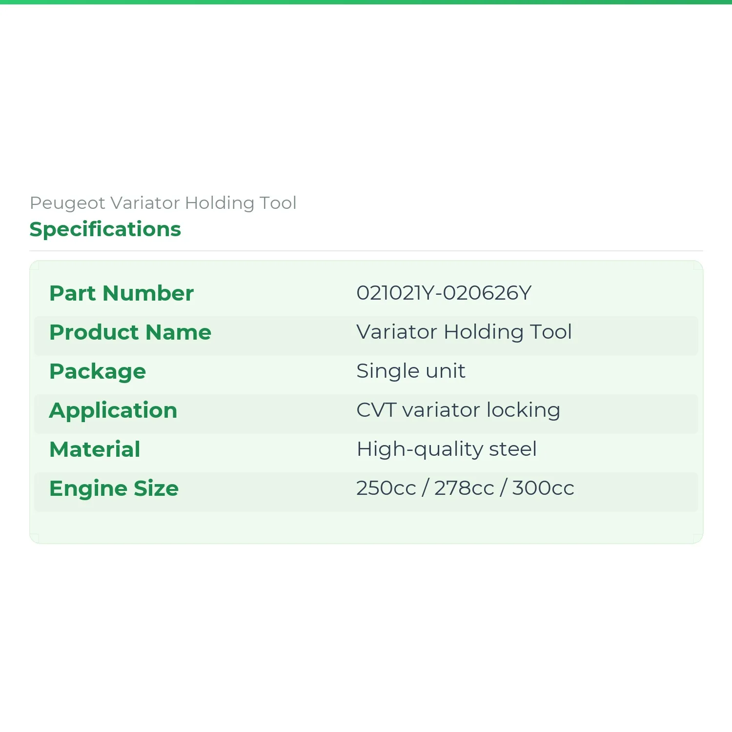Click the Application label
Screen dimensions: 732x732
coord(113,411)
